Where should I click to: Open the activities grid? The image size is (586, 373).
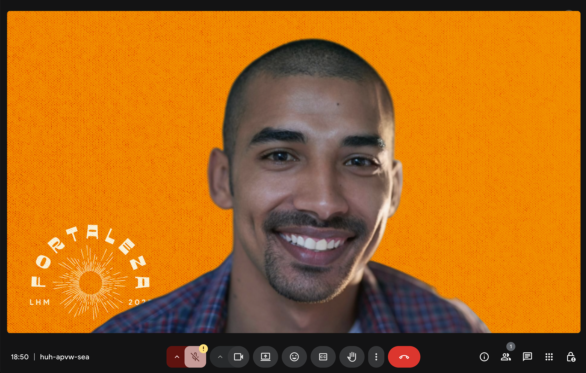pos(549,357)
